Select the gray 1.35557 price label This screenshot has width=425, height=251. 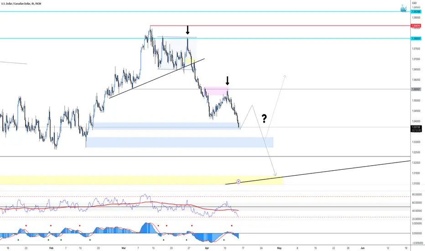tap(416, 89)
